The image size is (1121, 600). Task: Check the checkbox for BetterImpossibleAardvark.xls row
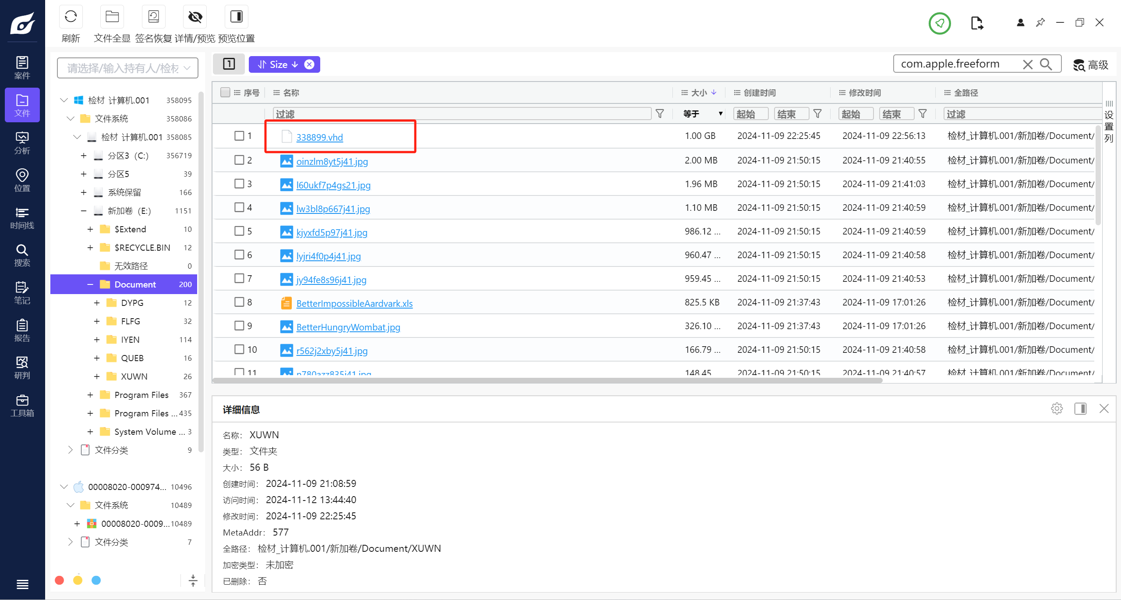tap(239, 302)
